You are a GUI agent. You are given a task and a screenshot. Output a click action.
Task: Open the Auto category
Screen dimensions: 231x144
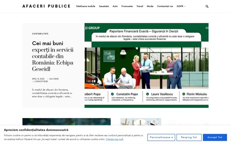115,6
